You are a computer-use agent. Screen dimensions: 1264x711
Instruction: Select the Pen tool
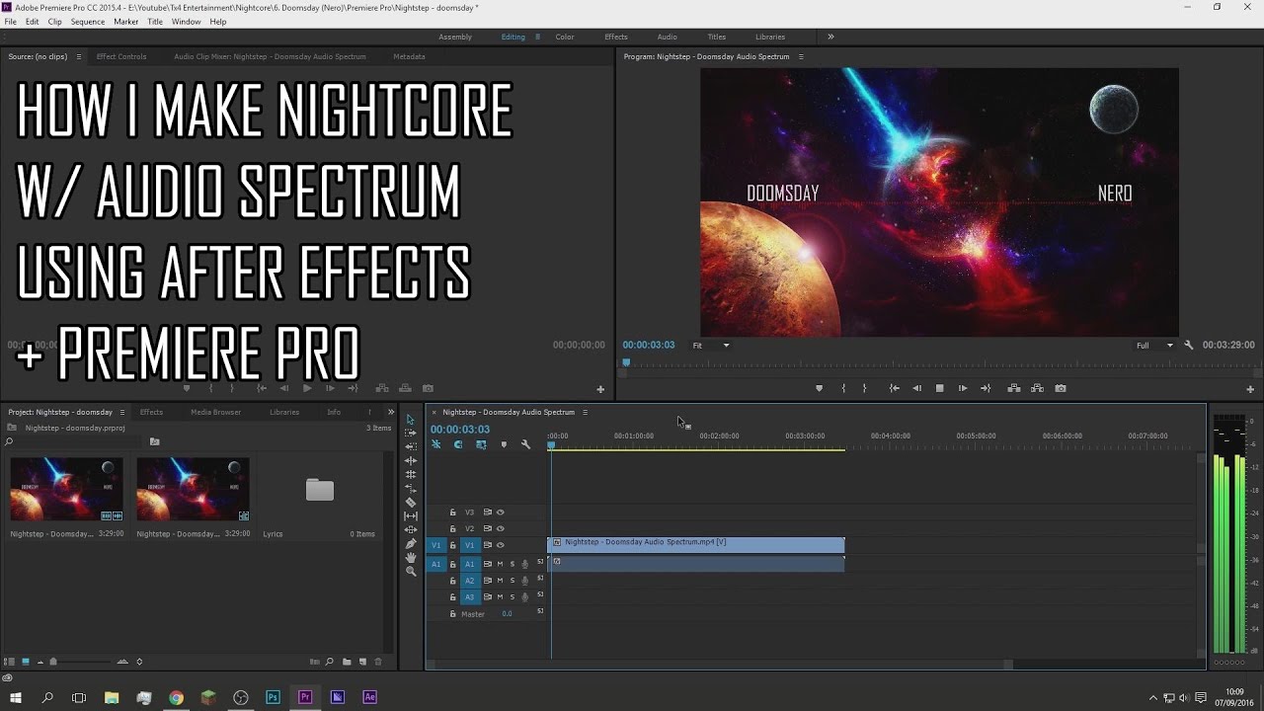click(411, 543)
